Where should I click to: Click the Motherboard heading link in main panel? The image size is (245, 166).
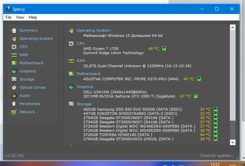tap(89, 74)
